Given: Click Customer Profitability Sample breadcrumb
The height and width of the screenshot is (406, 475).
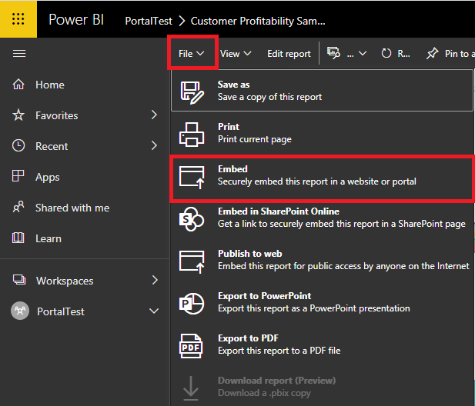Looking at the screenshot, I should (x=258, y=21).
